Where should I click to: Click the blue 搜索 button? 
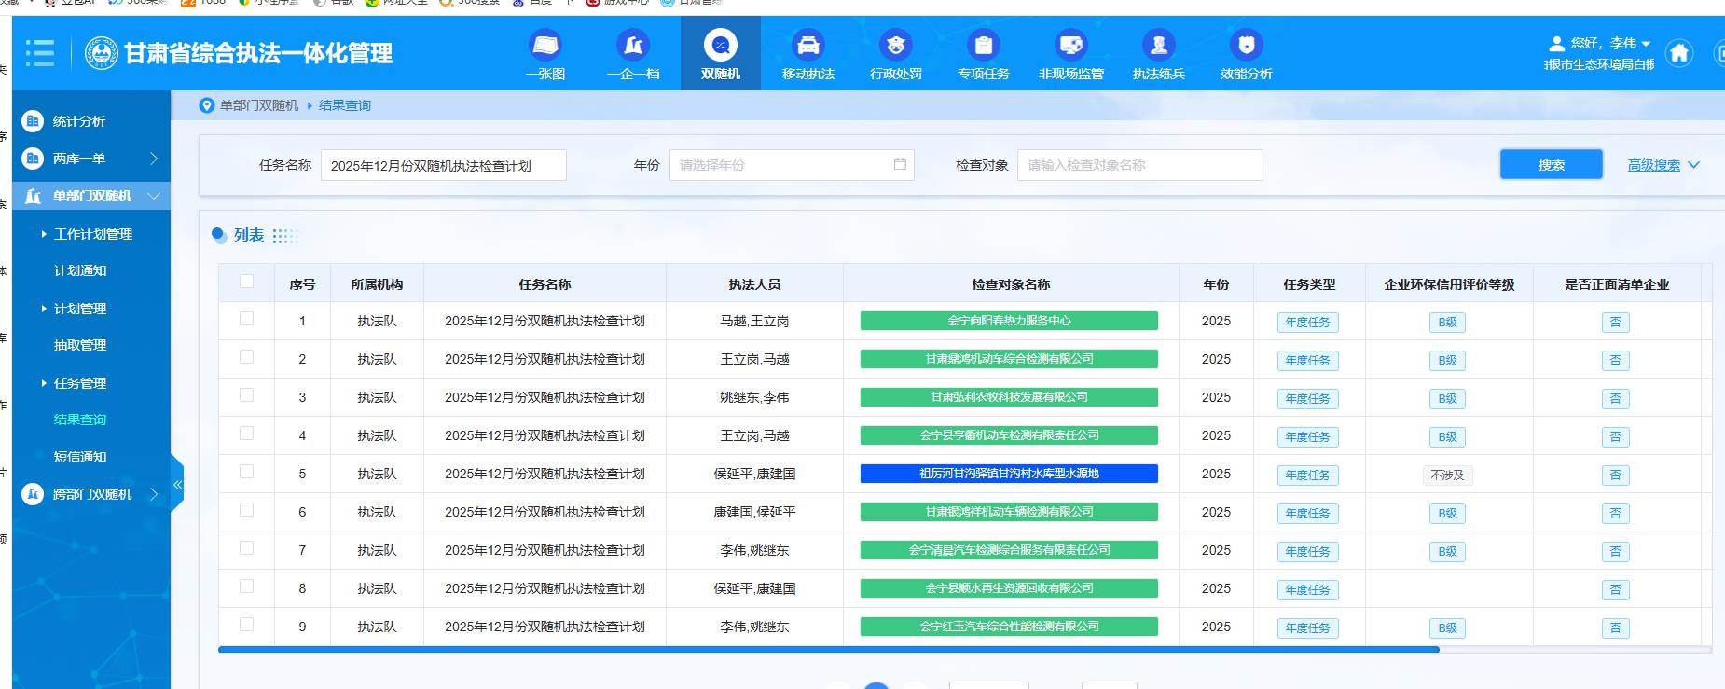(x=1551, y=165)
